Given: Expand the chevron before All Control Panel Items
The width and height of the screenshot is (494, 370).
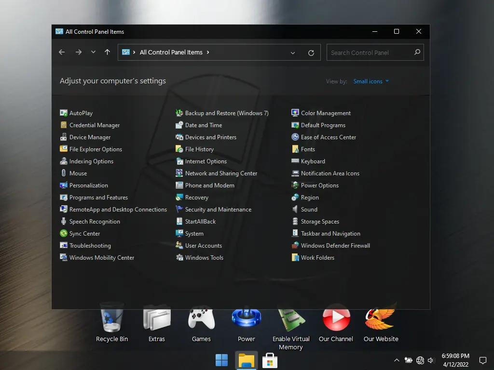Looking at the screenshot, I should pos(134,52).
